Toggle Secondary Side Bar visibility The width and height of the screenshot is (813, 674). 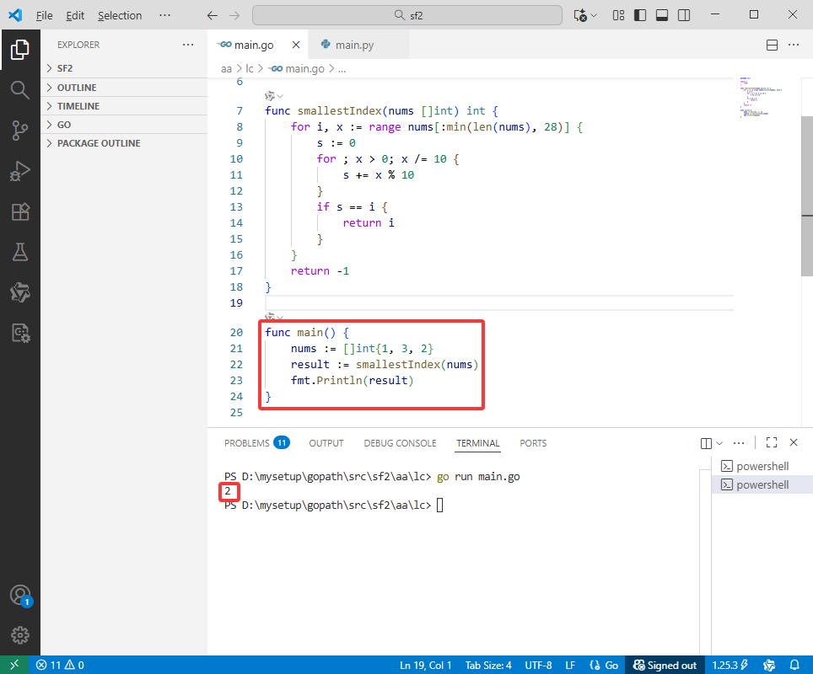click(x=684, y=15)
